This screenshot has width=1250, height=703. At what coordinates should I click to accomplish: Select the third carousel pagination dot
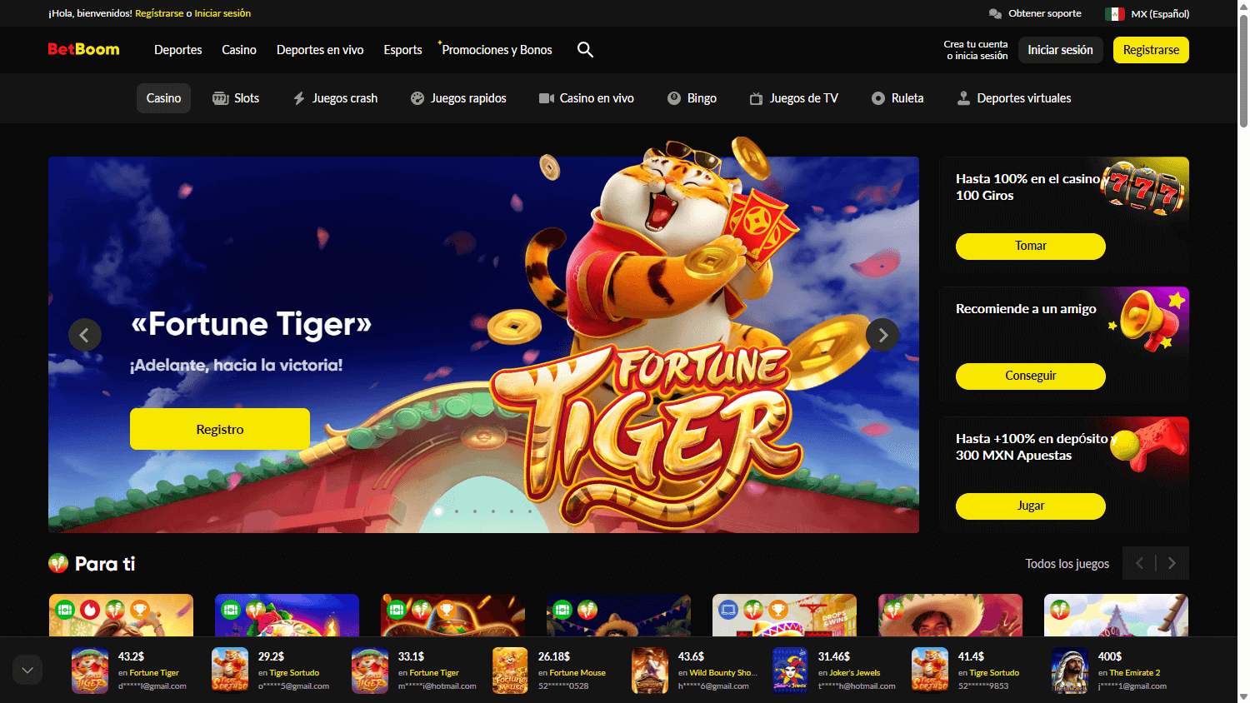475,511
